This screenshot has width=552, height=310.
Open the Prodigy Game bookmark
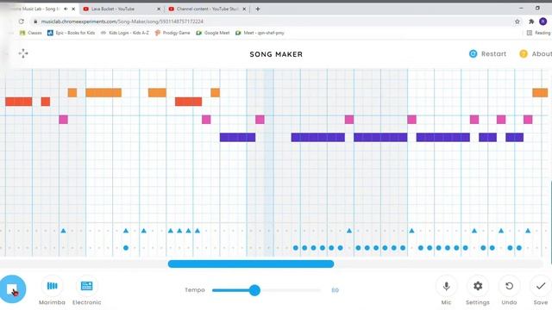tap(172, 33)
